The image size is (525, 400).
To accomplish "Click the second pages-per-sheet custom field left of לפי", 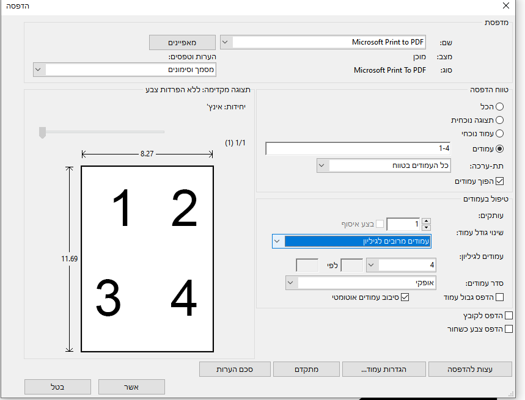I will [x=307, y=265].
